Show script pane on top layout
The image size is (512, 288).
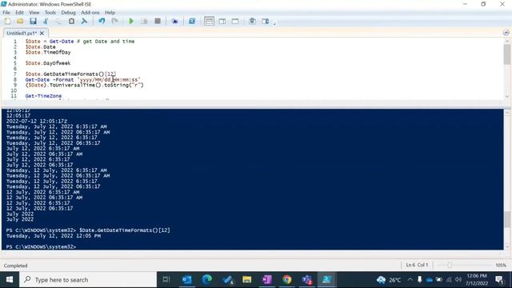click(209, 22)
